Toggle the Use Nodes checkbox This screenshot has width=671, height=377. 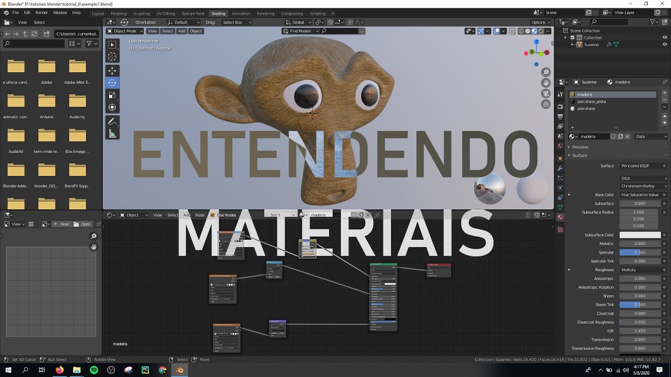pos(212,215)
